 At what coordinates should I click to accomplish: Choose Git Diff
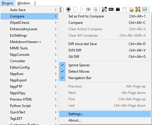[x=105, y=57]
